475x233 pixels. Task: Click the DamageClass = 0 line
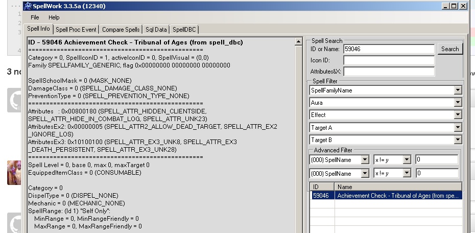[x=102, y=88]
